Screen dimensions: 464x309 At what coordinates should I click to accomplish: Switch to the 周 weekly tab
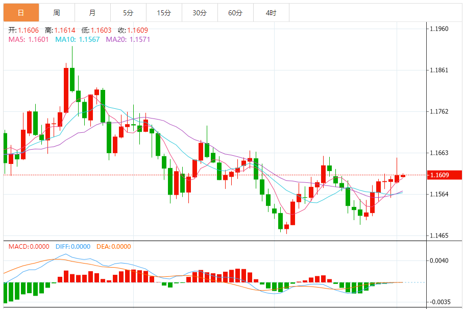pyautogui.click(x=56, y=13)
